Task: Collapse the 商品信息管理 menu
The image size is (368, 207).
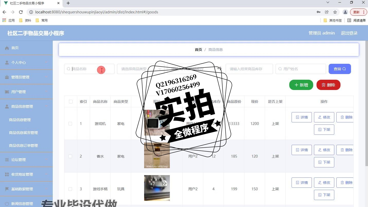Action: click(x=26, y=106)
